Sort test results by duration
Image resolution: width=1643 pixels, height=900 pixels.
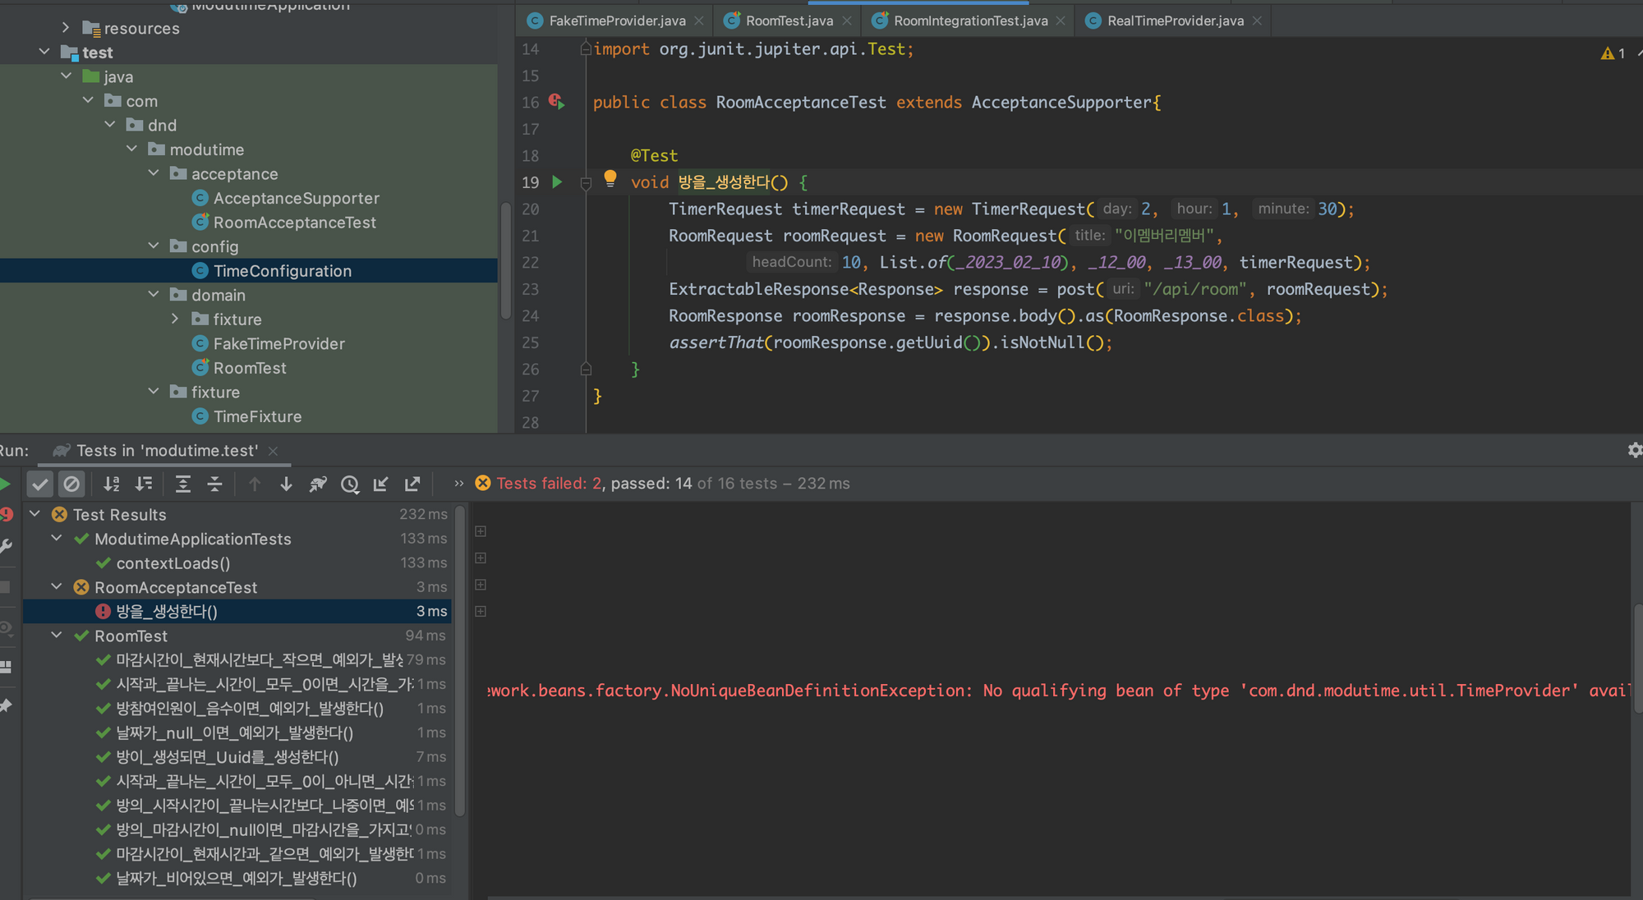144,484
